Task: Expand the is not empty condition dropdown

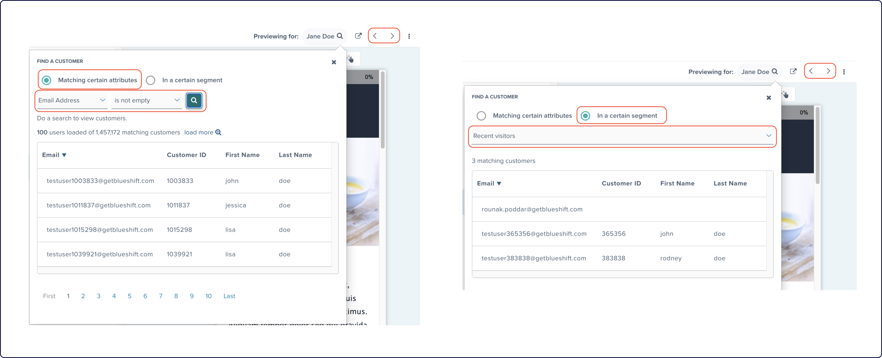Action: (x=146, y=100)
